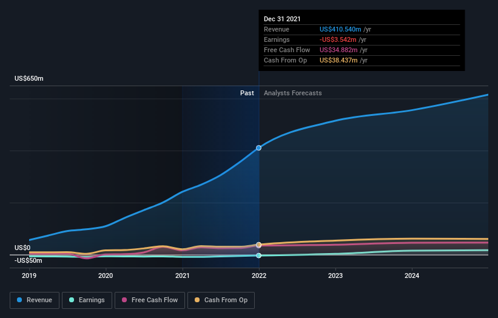
Task: Click the US$410.540m revenue value
Action: coord(340,29)
